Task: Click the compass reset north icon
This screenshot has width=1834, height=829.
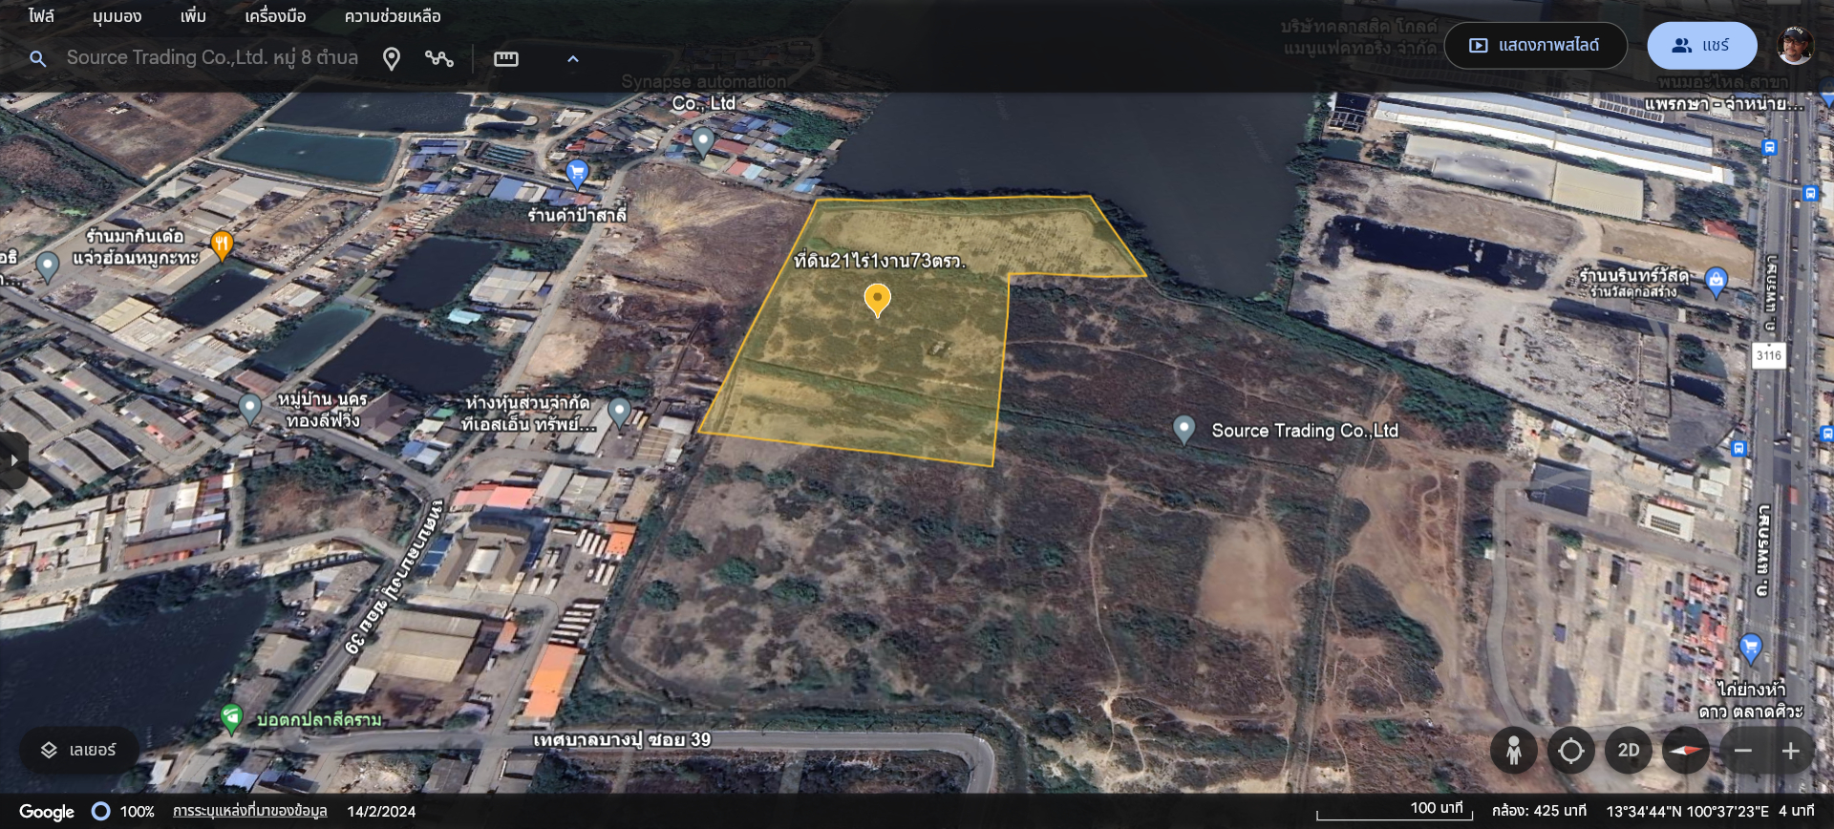Action: [1685, 751]
